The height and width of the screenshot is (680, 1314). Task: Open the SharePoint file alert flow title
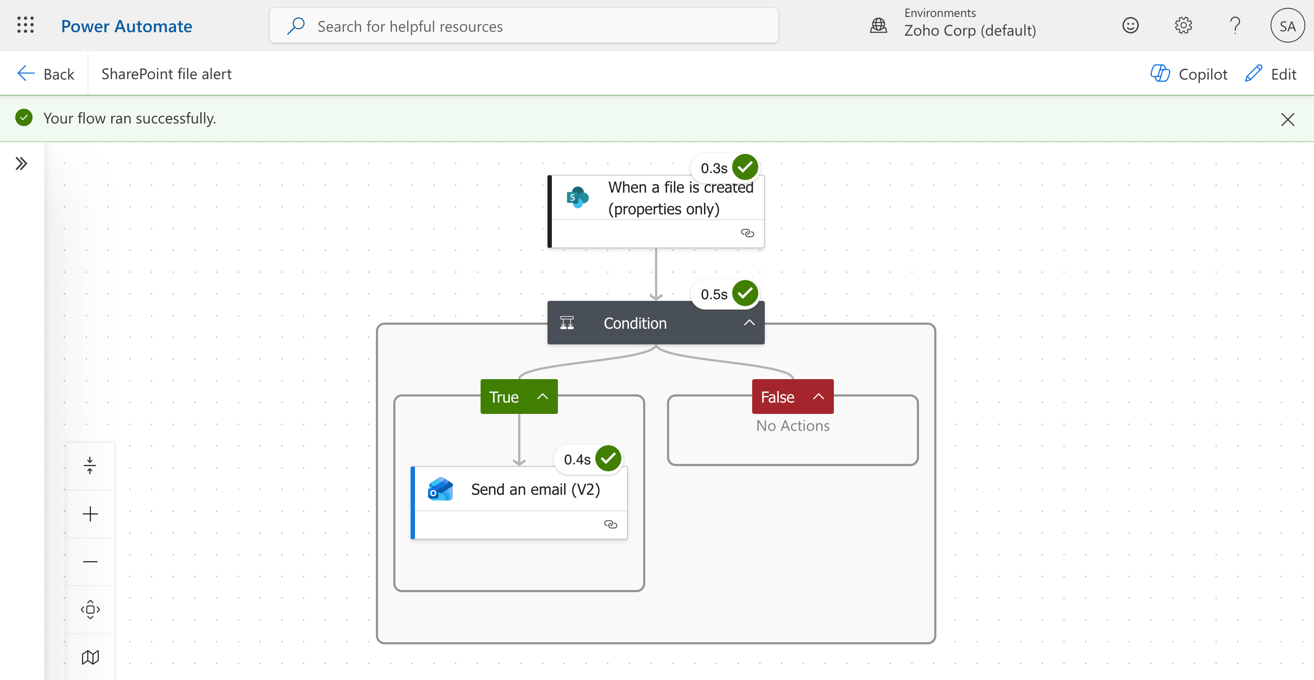tap(166, 73)
